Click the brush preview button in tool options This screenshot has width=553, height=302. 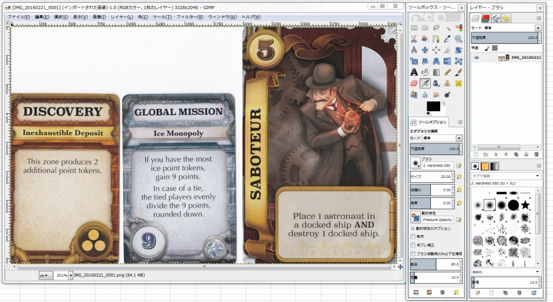pos(415,163)
